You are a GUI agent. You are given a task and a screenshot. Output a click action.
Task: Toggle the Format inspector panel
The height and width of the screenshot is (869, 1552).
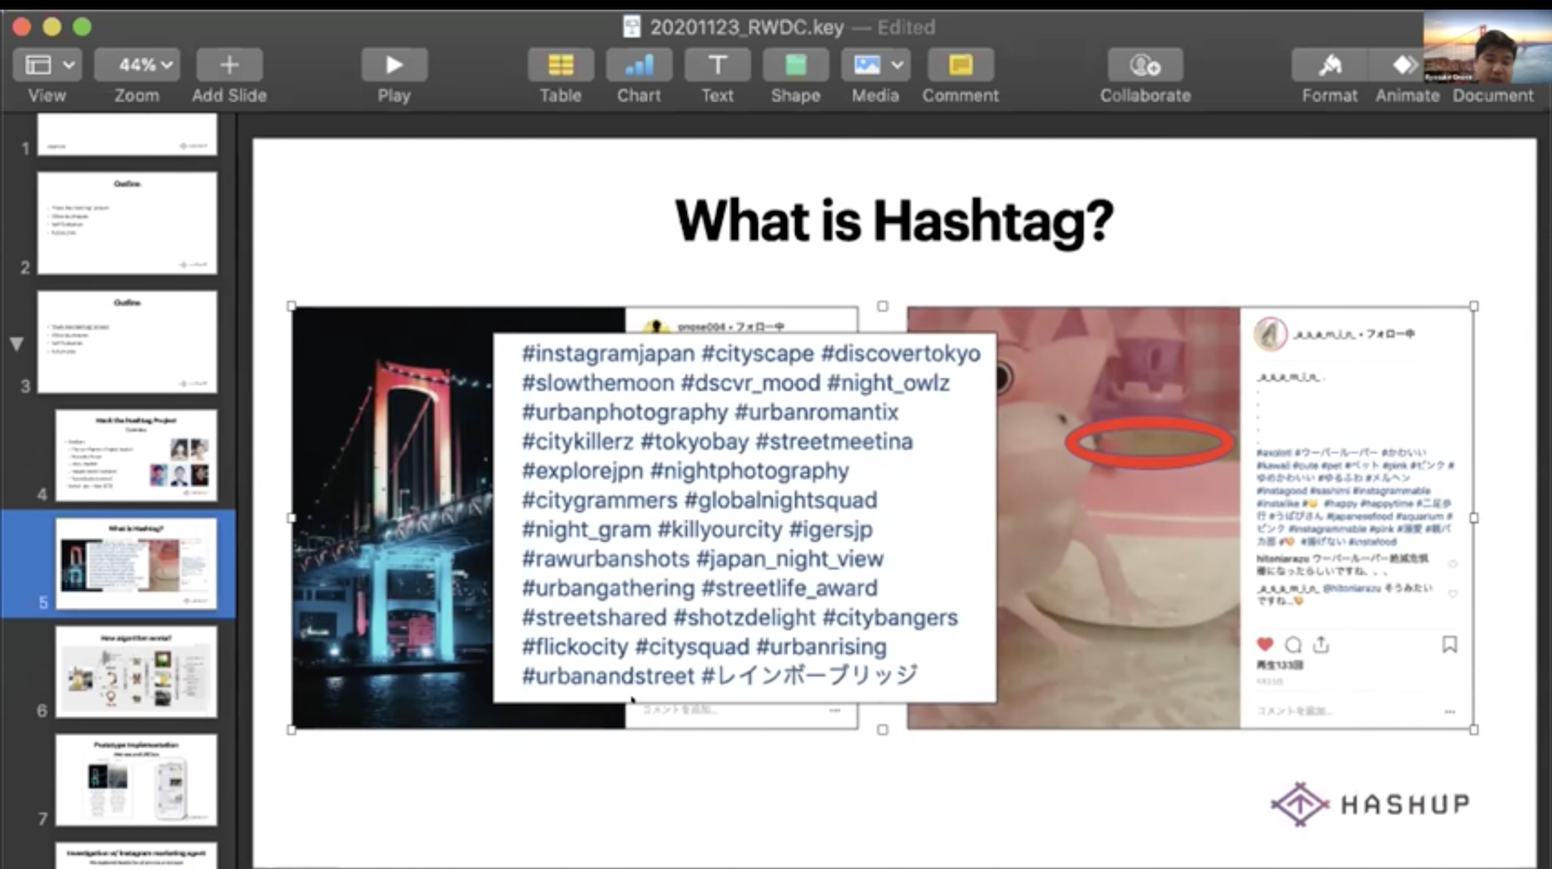(x=1329, y=66)
